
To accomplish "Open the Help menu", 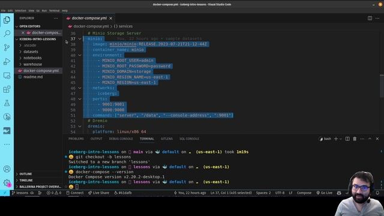I will point(64,11).
